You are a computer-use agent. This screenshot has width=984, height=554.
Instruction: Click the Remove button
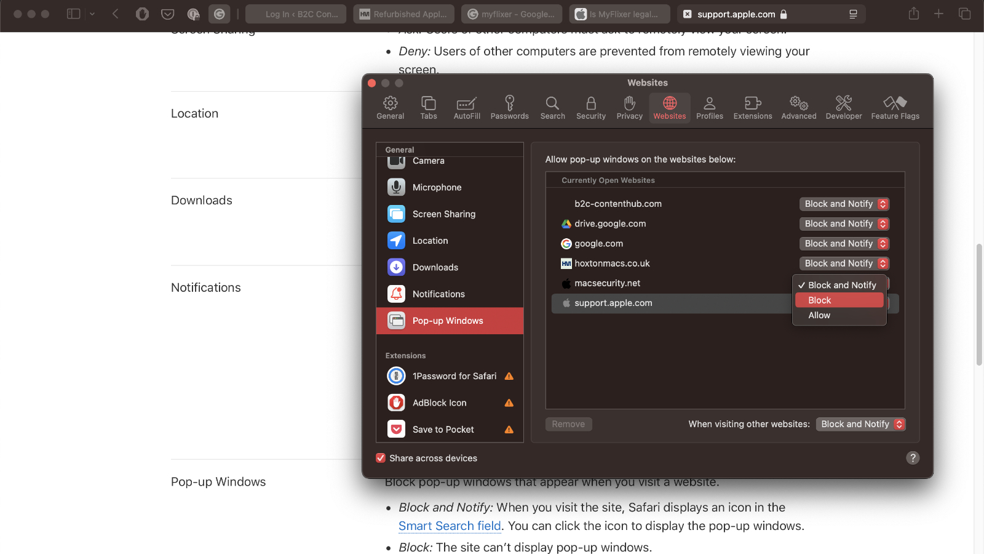(x=568, y=424)
